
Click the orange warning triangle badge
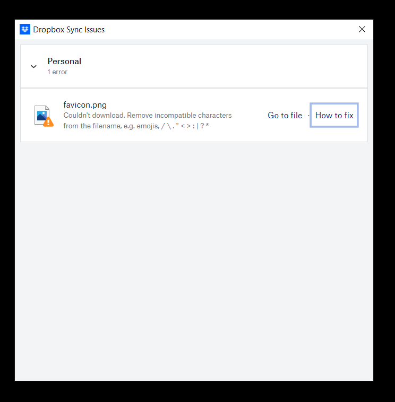[48, 122]
